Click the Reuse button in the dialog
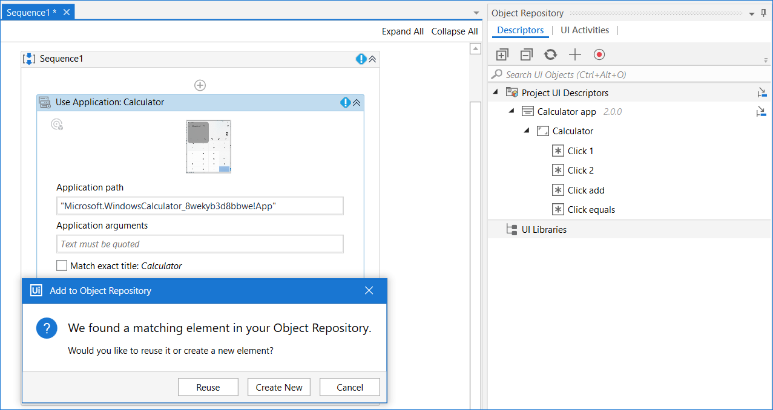The image size is (773, 410). (208, 387)
